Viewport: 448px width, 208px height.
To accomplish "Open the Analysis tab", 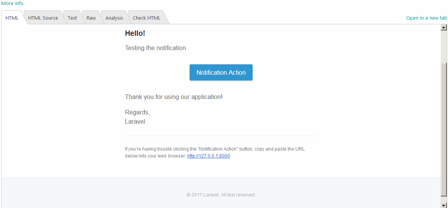I will coord(114,18).
